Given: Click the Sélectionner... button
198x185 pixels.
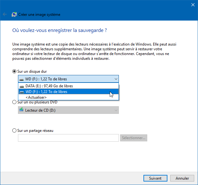Looking at the screenshot, I should pyautogui.click(x=134, y=138).
